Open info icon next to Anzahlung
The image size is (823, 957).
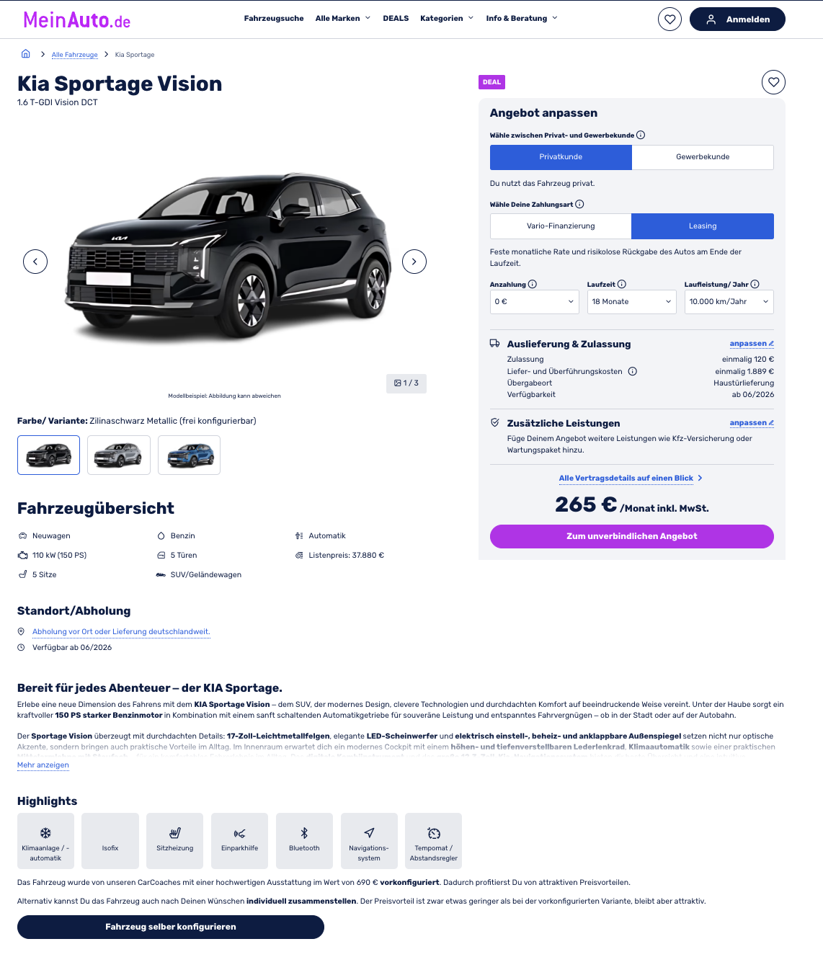[x=533, y=284]
